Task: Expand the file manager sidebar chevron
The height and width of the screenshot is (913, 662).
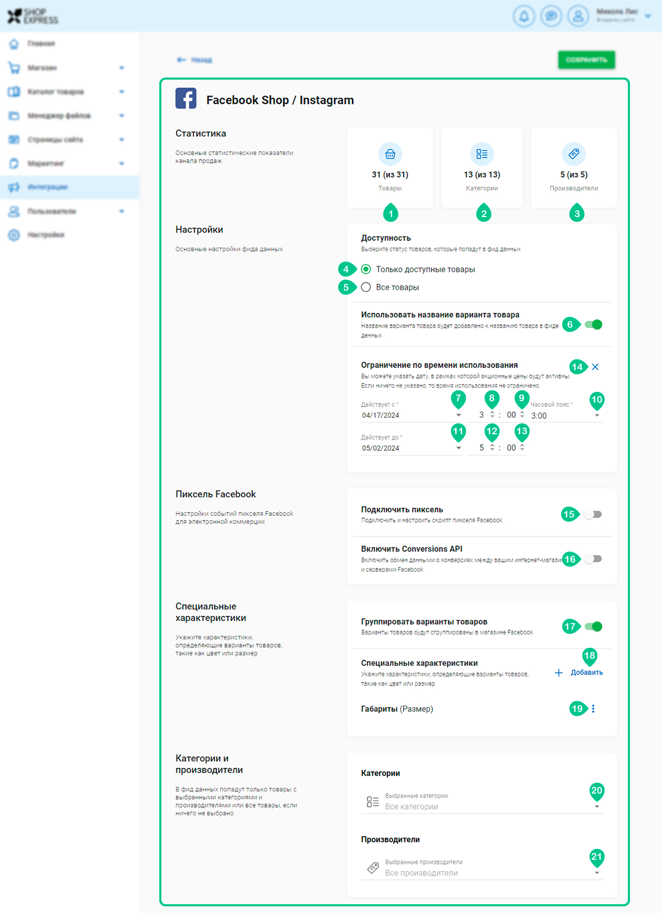Action: click(x=122, y=115)
